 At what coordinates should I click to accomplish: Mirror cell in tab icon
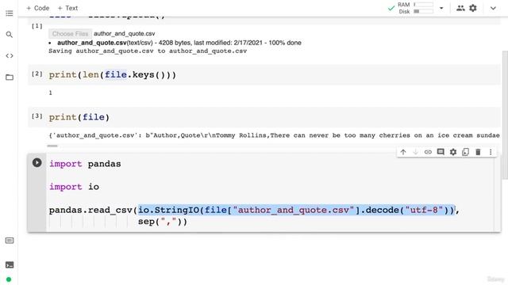point(466,152)
